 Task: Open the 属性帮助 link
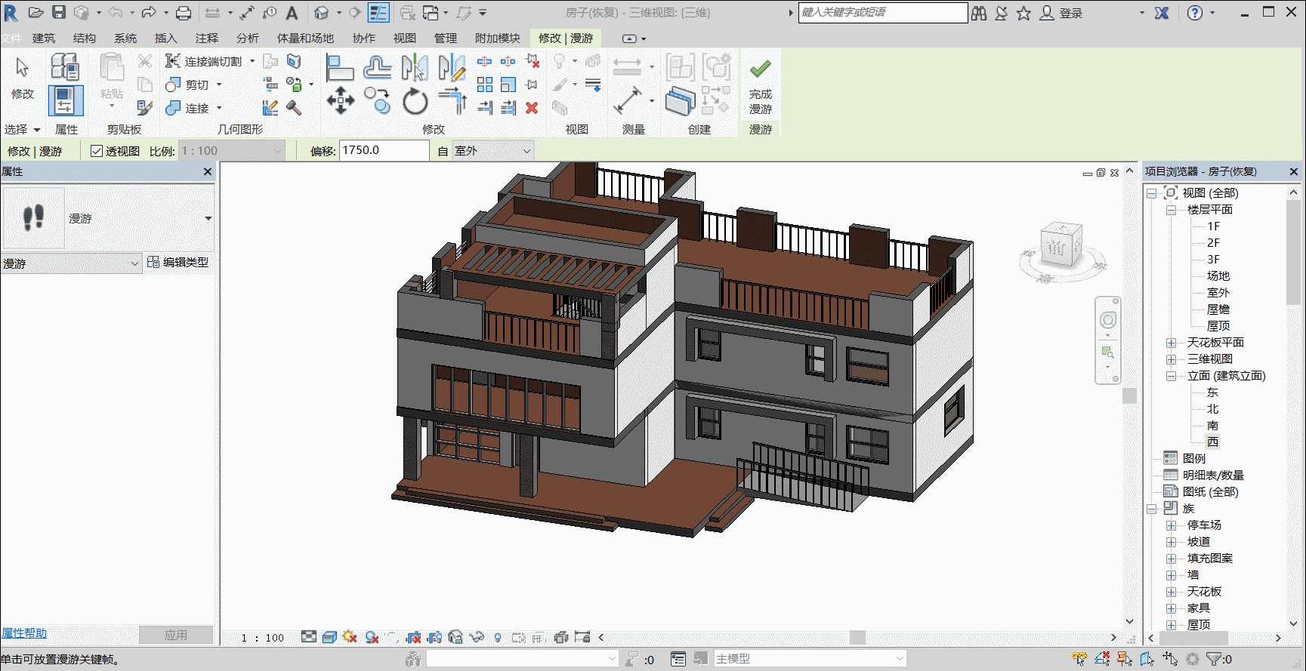pyautogui.click(x=24, y=633)
